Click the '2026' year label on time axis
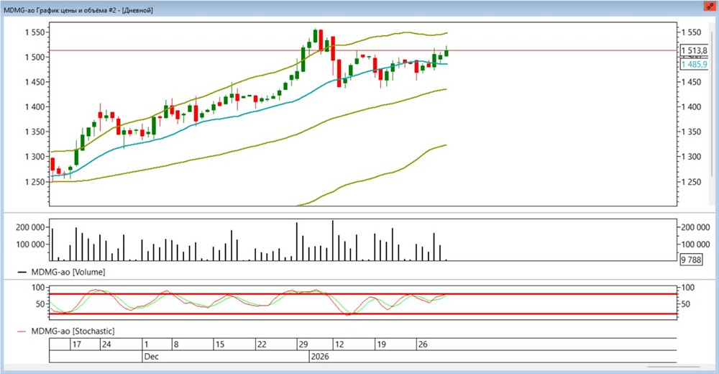This screenshot has width=719, height=374. tap(320, 357)
